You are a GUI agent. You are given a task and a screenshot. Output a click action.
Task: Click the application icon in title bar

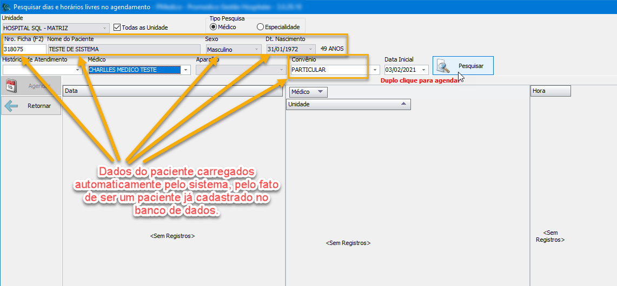pos(6,6)
